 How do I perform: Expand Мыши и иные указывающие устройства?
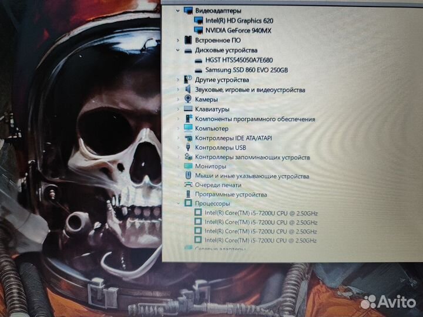[179, 176]
